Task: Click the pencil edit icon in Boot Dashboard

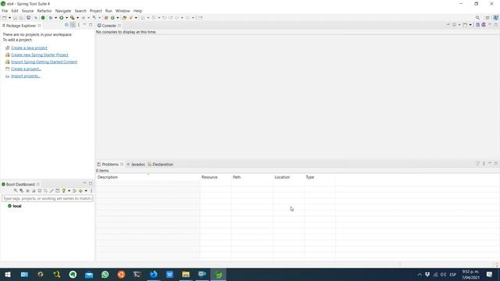Action: pos(52,190)
